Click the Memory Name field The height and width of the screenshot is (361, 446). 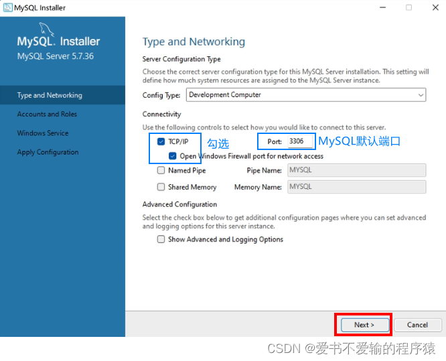point(356,187)
